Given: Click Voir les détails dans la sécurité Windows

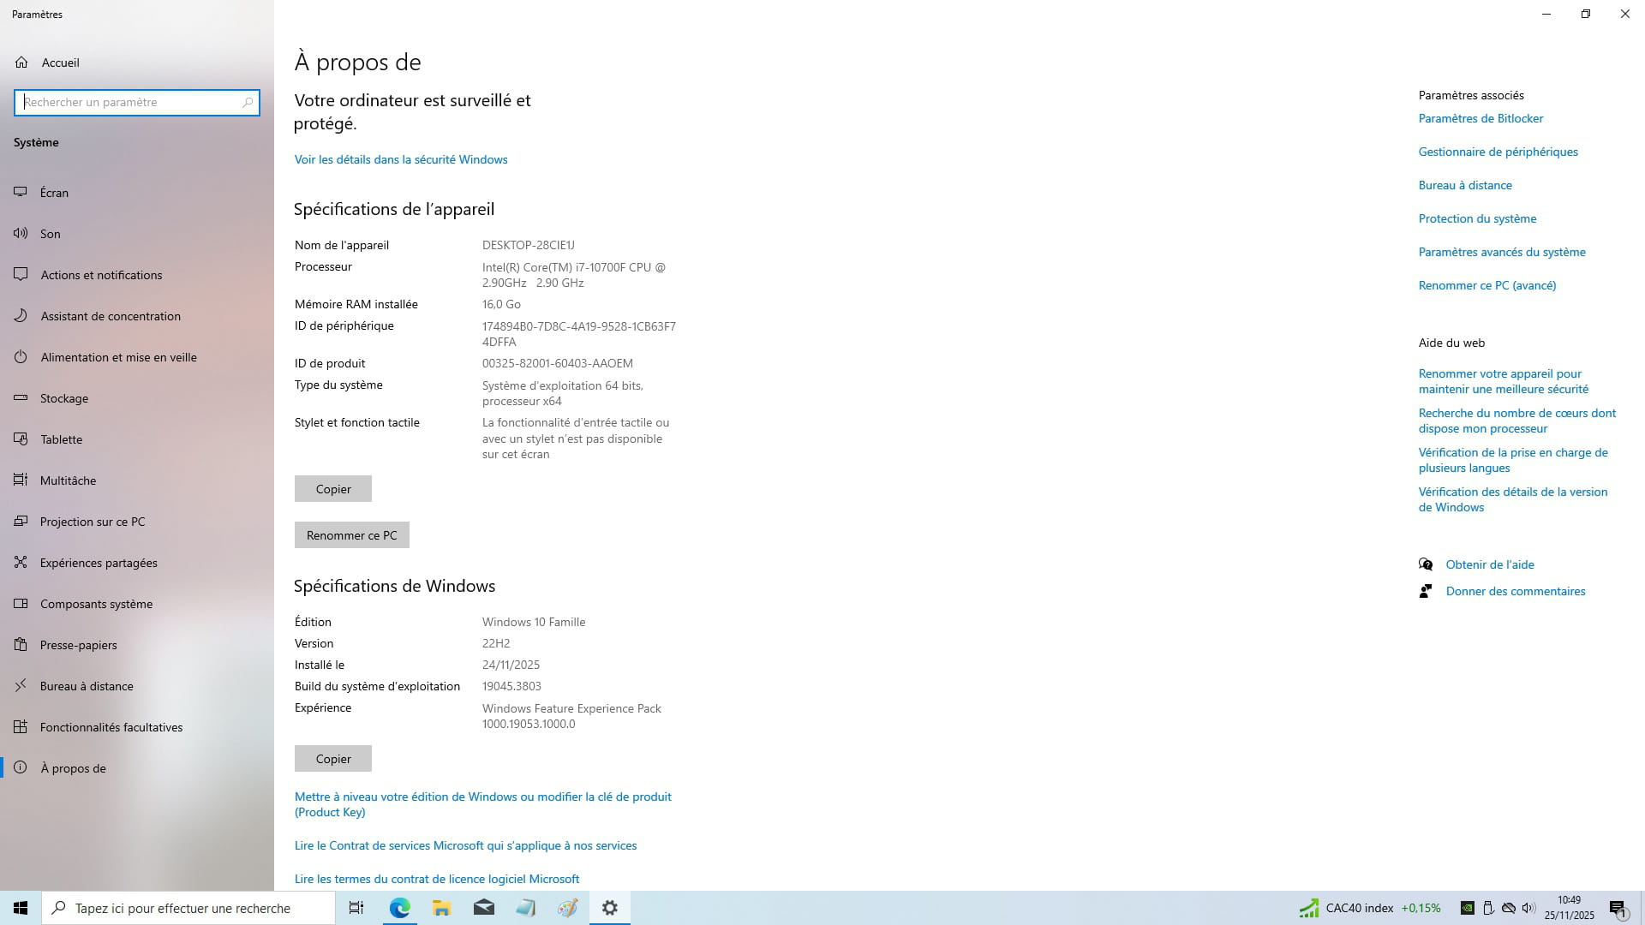Looking at the screenshot, I should click(401, 159).
